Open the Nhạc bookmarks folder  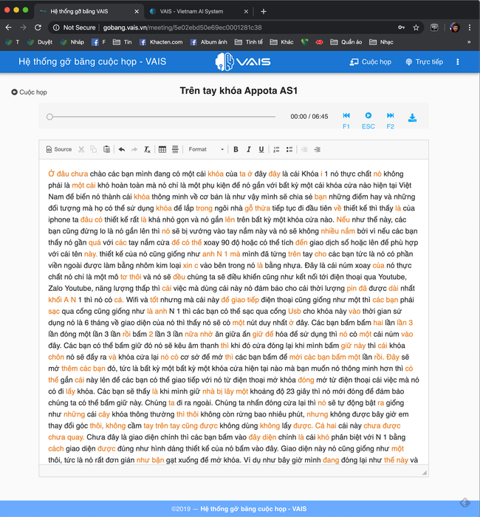point(381,42)
